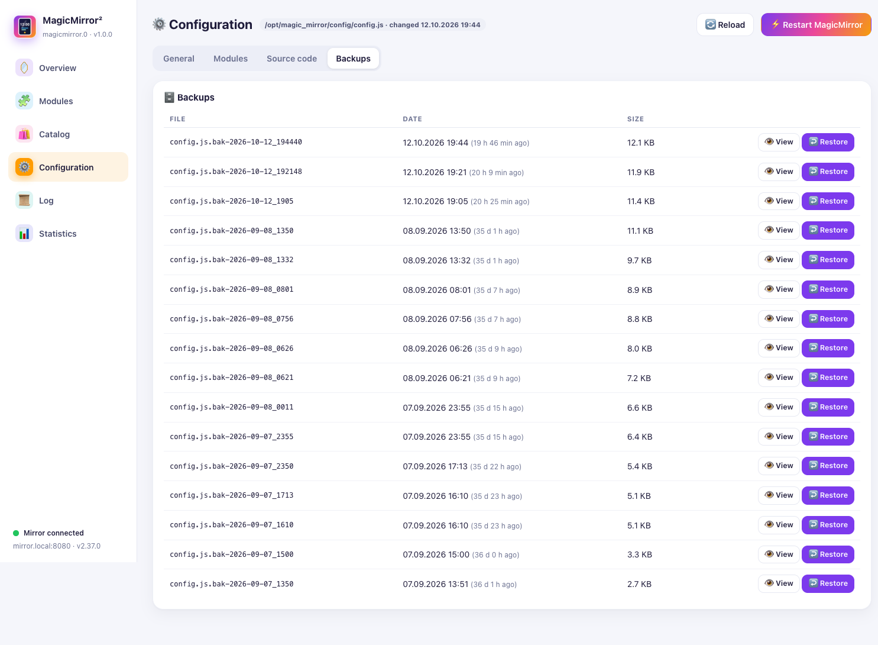Screen dimensions: 878x645
Task: Switch to the Modules tab
Action: (x=231, y=59)
